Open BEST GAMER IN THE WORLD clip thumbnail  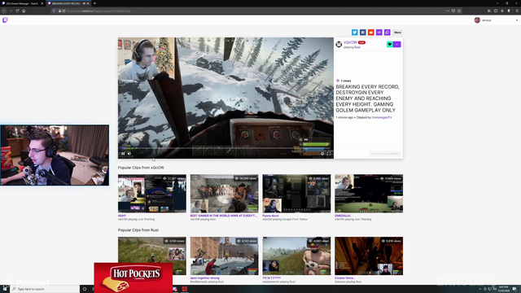[225, 194]
